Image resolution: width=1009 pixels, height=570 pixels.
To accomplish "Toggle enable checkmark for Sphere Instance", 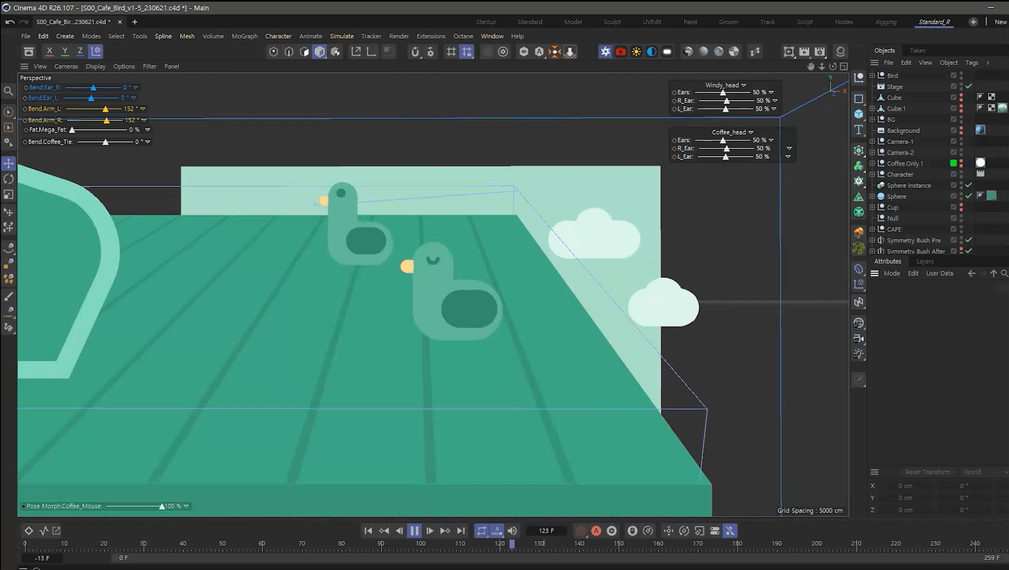I will pos(968,185).
